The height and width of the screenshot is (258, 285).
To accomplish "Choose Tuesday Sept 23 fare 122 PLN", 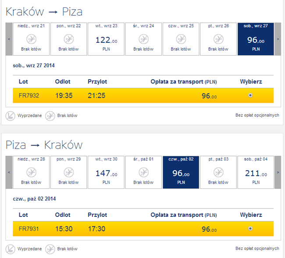I will (106, 41).
